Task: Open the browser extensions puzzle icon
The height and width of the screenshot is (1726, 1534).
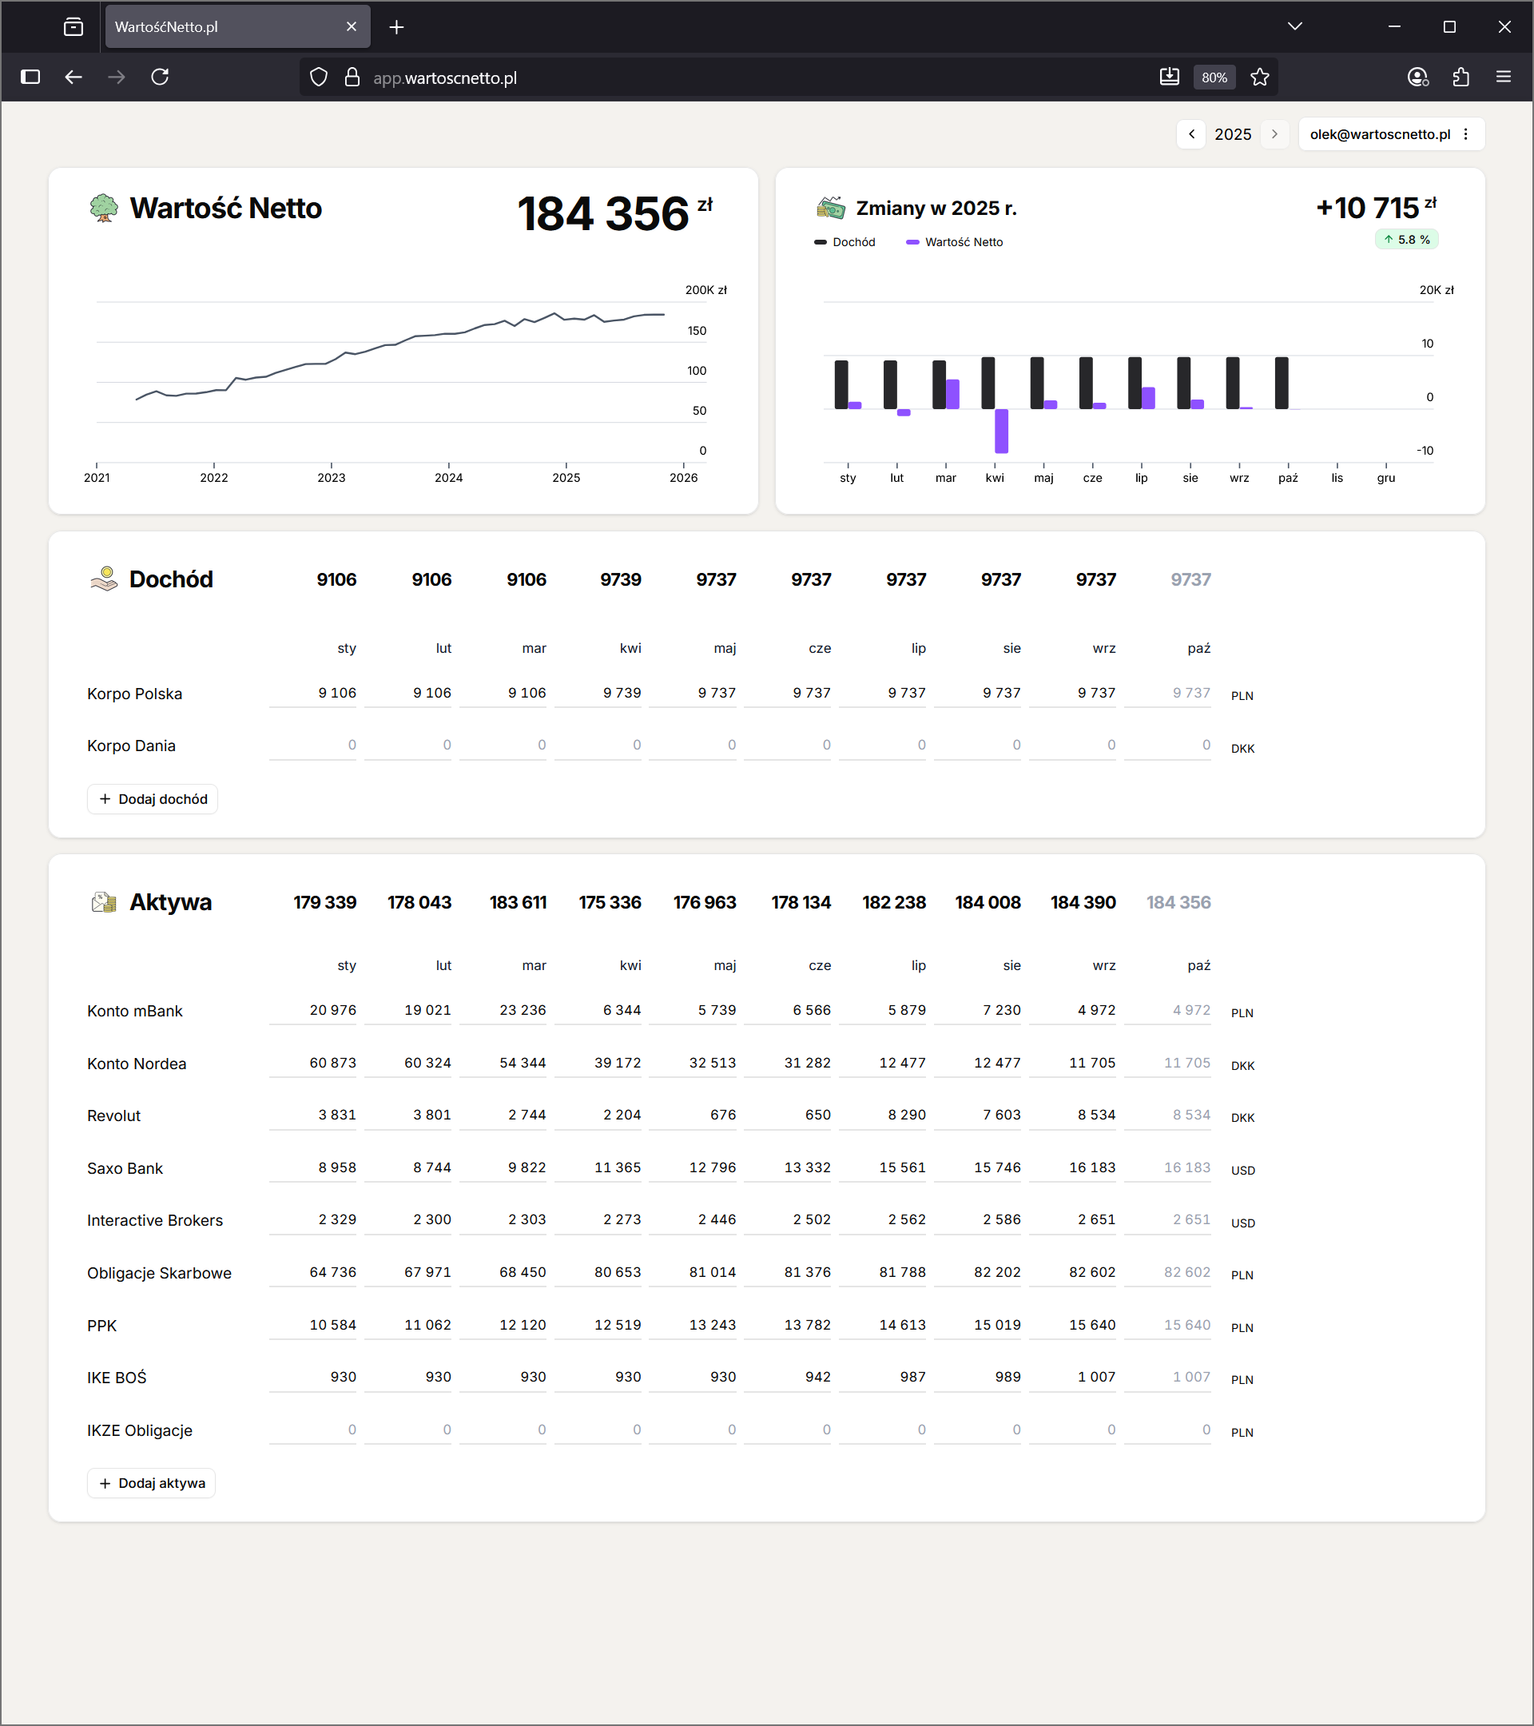Action: click(1460, 78)
